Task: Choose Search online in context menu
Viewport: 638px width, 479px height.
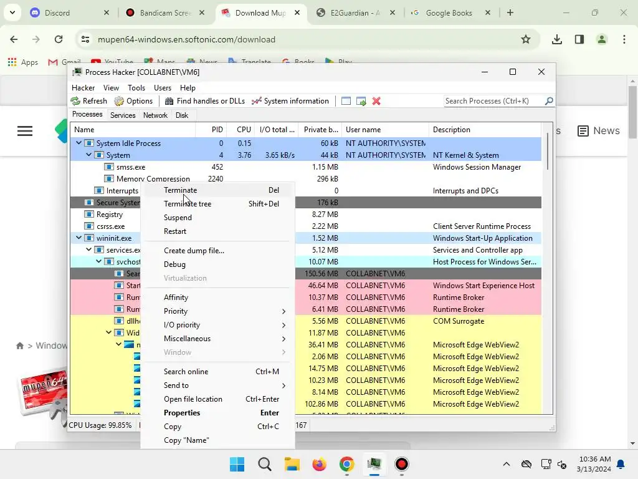Action: [x=217, y=372]
